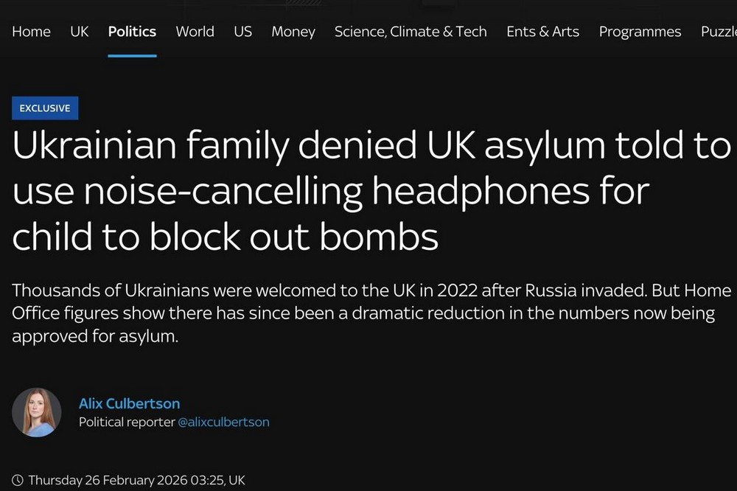The height and width of the screenshot is (491, 737).
Task: Open the Money section
Action: [293, 32]
